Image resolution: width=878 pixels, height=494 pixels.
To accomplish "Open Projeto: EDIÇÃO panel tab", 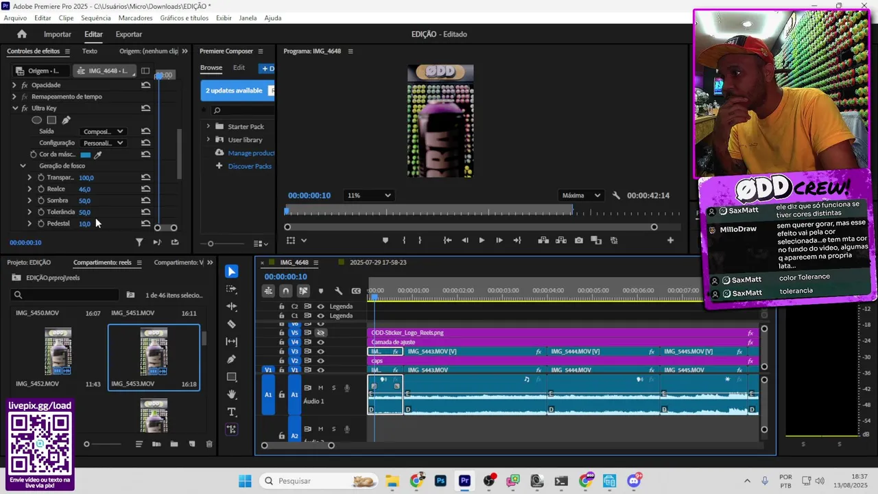I will coord(29,263).
